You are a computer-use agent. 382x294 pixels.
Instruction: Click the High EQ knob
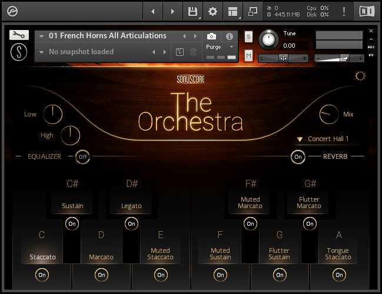point(70,136)
